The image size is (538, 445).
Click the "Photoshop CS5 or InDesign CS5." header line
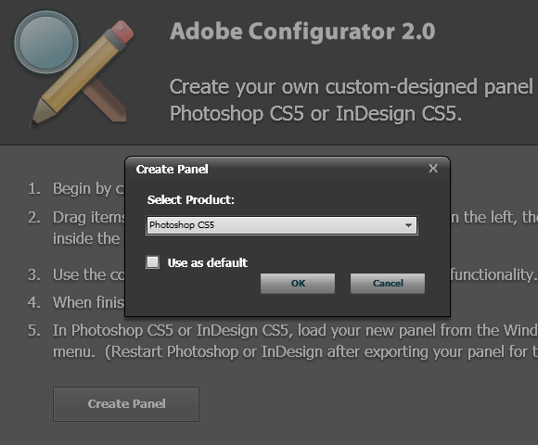(315, 113)
